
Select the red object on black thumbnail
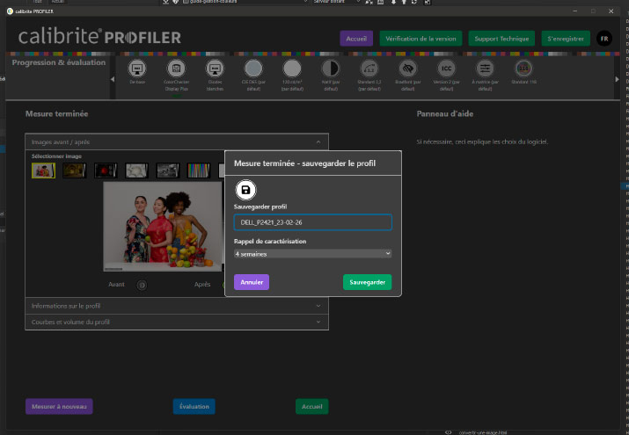(106, 170)
